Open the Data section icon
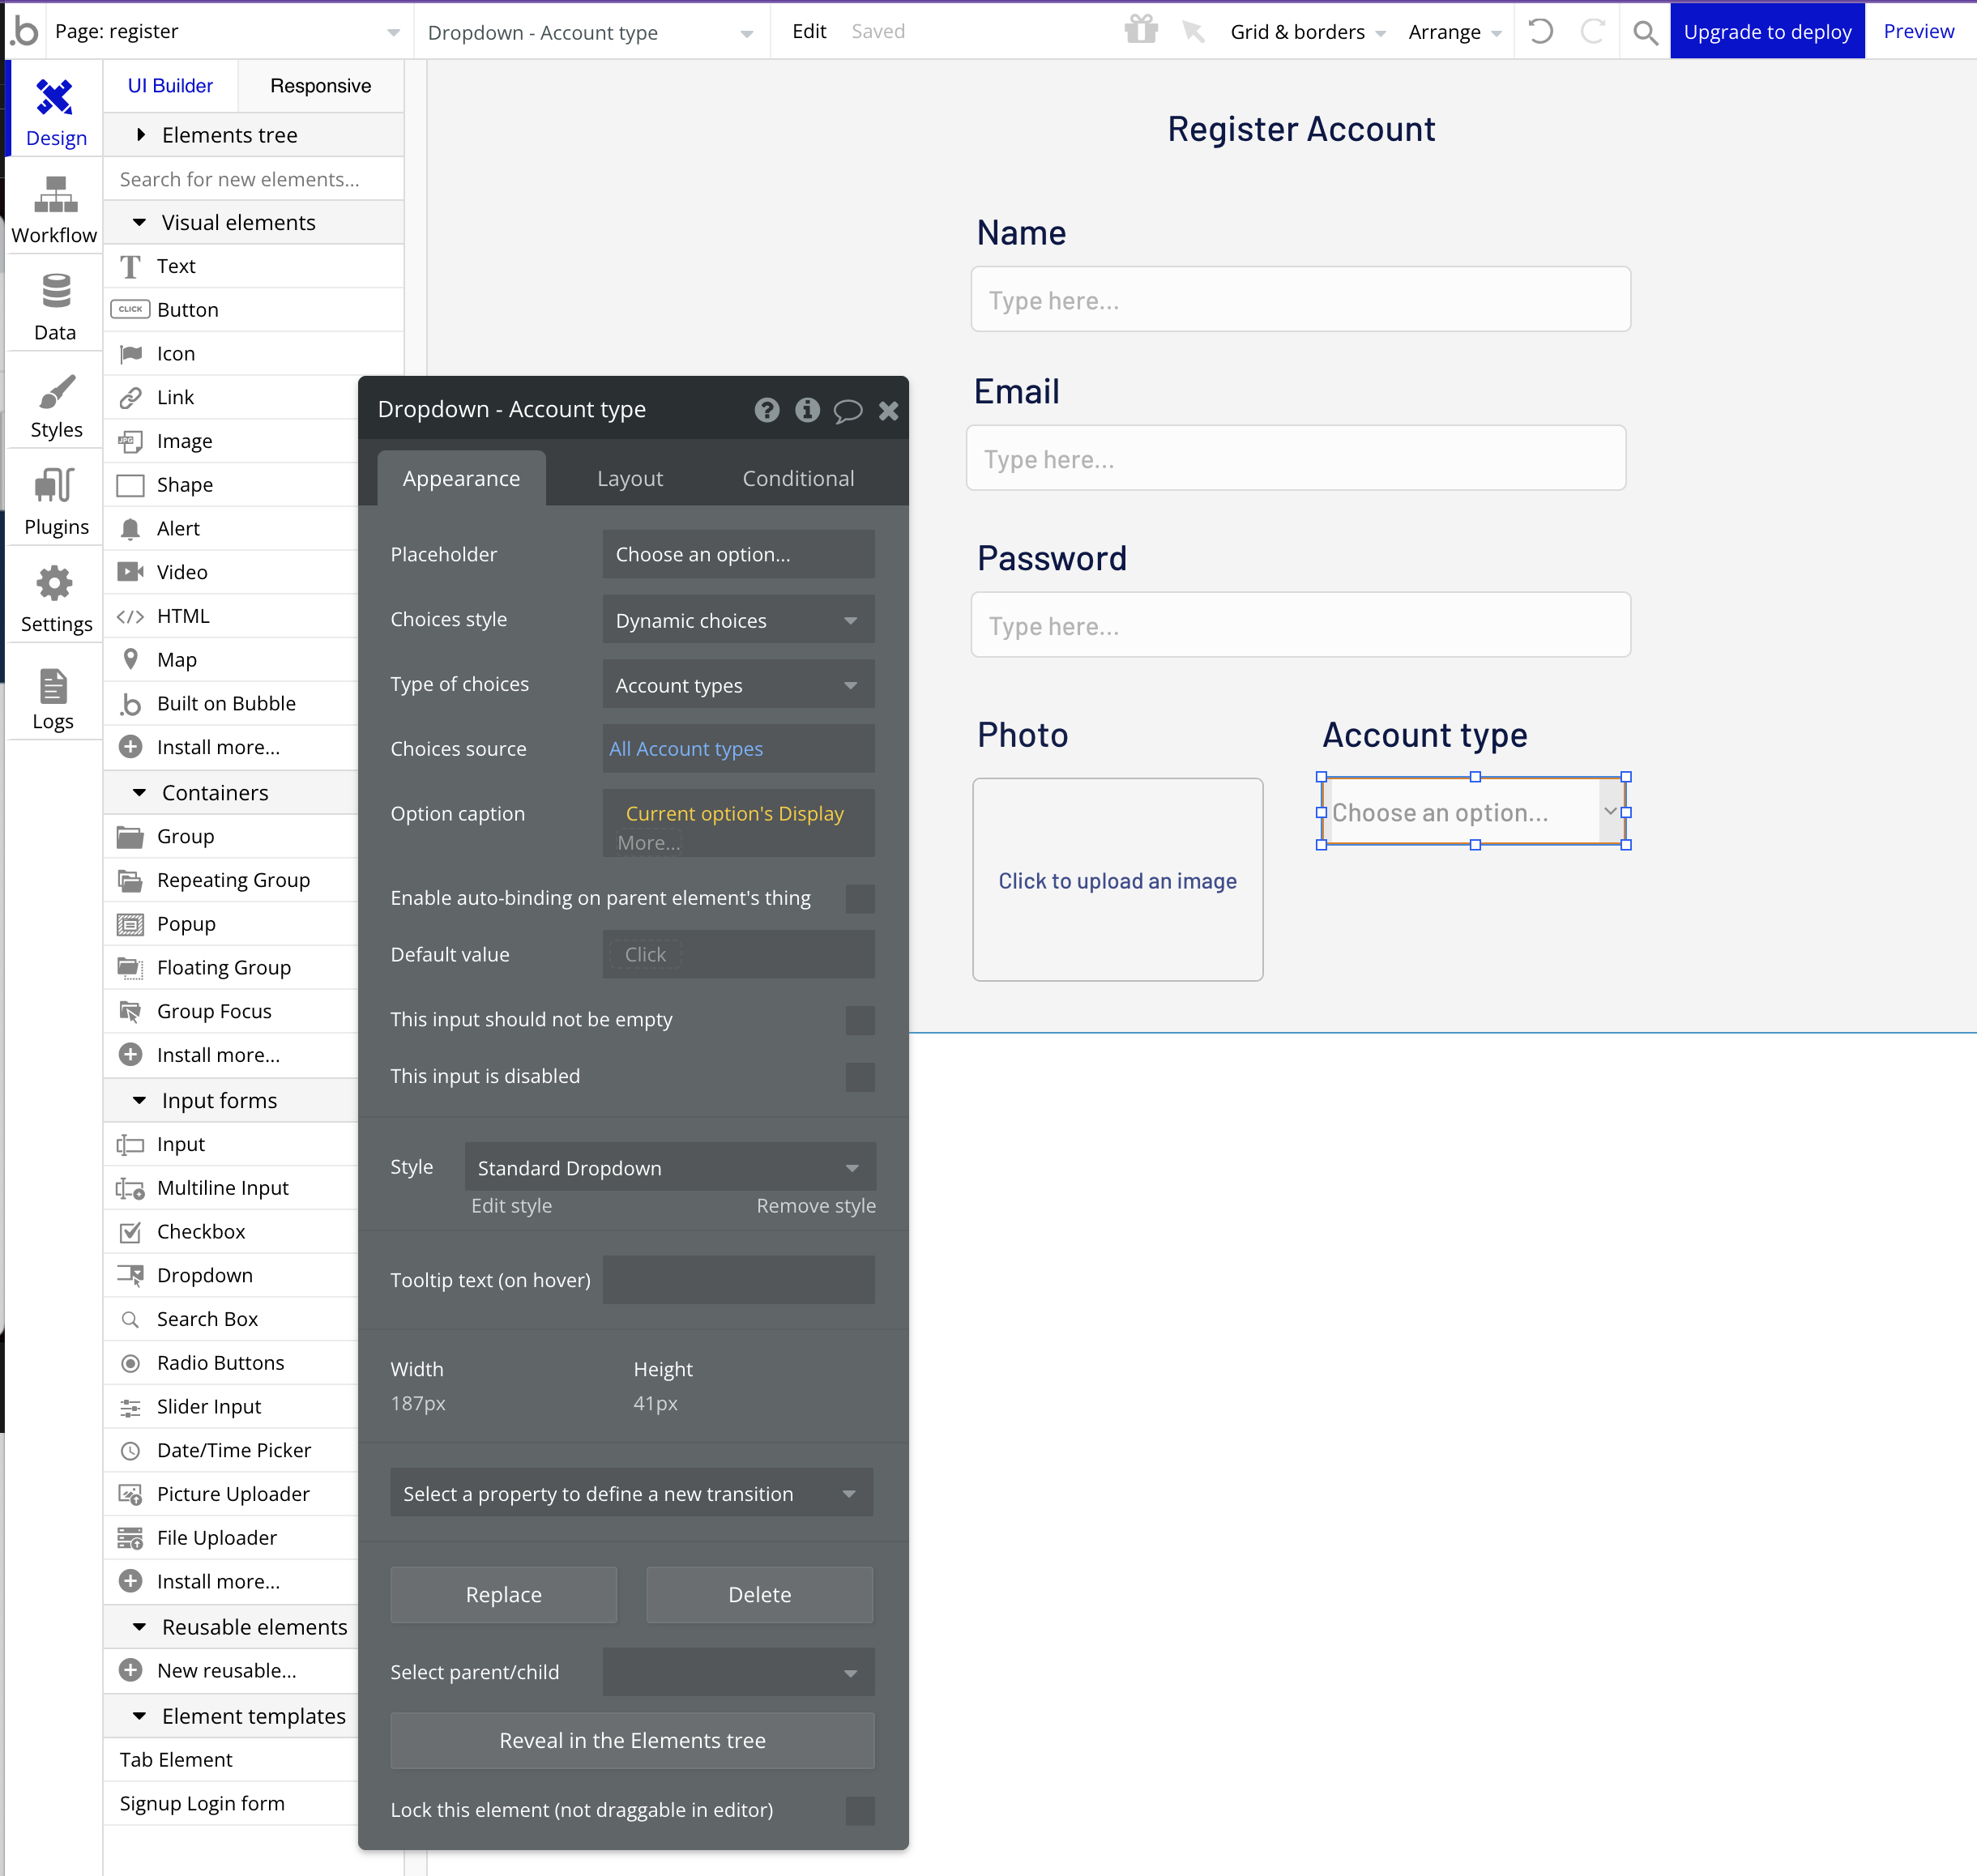The width and height of the screenshot is (1977, 1876). (55, 293)
